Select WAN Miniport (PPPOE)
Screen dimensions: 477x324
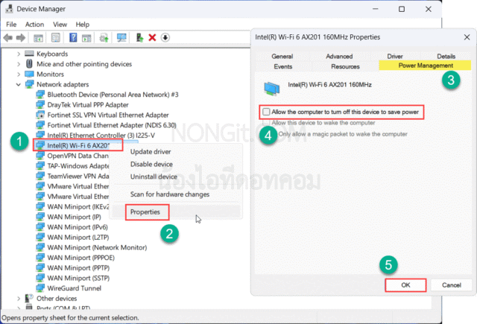[81, 258]
